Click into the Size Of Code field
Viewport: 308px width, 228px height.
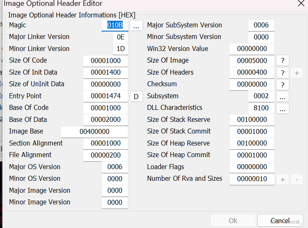[x=106, y=61]
